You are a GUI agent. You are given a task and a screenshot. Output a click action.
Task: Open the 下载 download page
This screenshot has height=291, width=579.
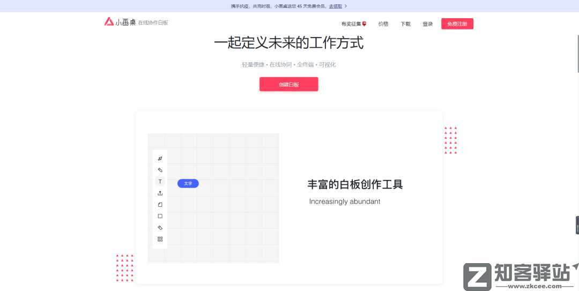(405, 24)
